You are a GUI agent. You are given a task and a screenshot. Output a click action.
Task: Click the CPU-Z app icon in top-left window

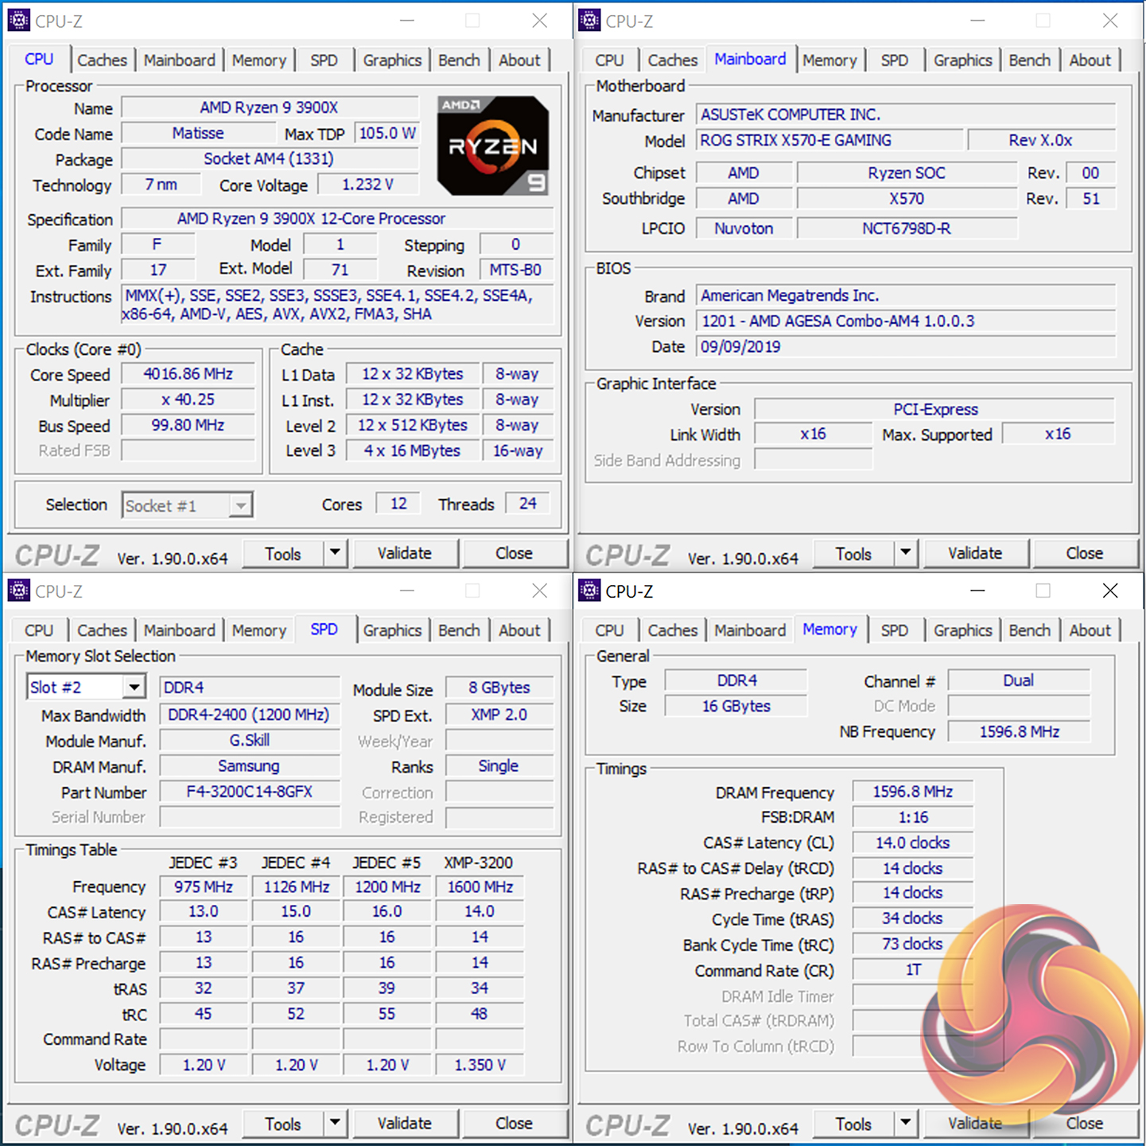tap(18, 21)
